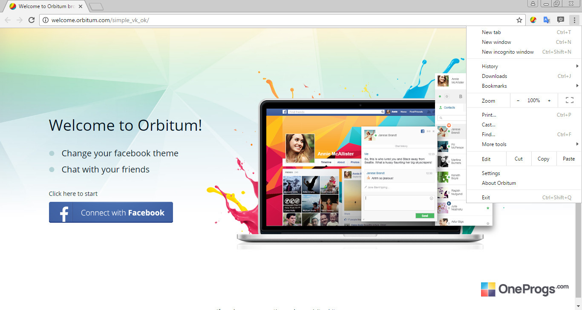Open the Orbitum extension icon in toolbar

533,20
